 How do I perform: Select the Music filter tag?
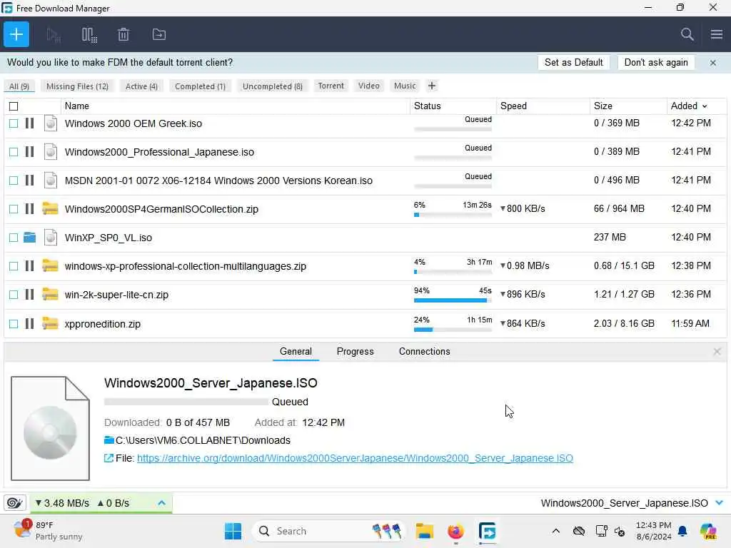pyautogui.click(x=405, y=86)
